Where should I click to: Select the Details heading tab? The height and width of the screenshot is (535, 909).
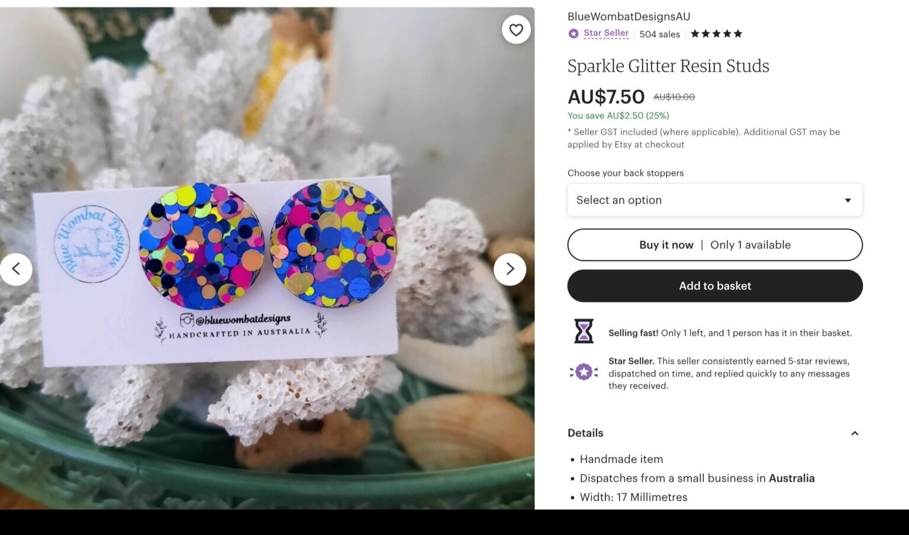(x=585, y=433)
